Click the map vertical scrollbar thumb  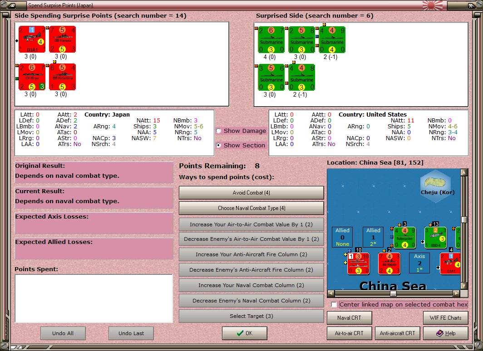click(x=464, y=219)
